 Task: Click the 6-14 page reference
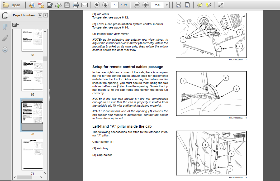[x=125, y=27]
